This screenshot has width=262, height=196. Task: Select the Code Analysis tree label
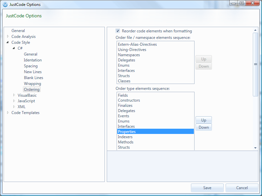point(24,37)
